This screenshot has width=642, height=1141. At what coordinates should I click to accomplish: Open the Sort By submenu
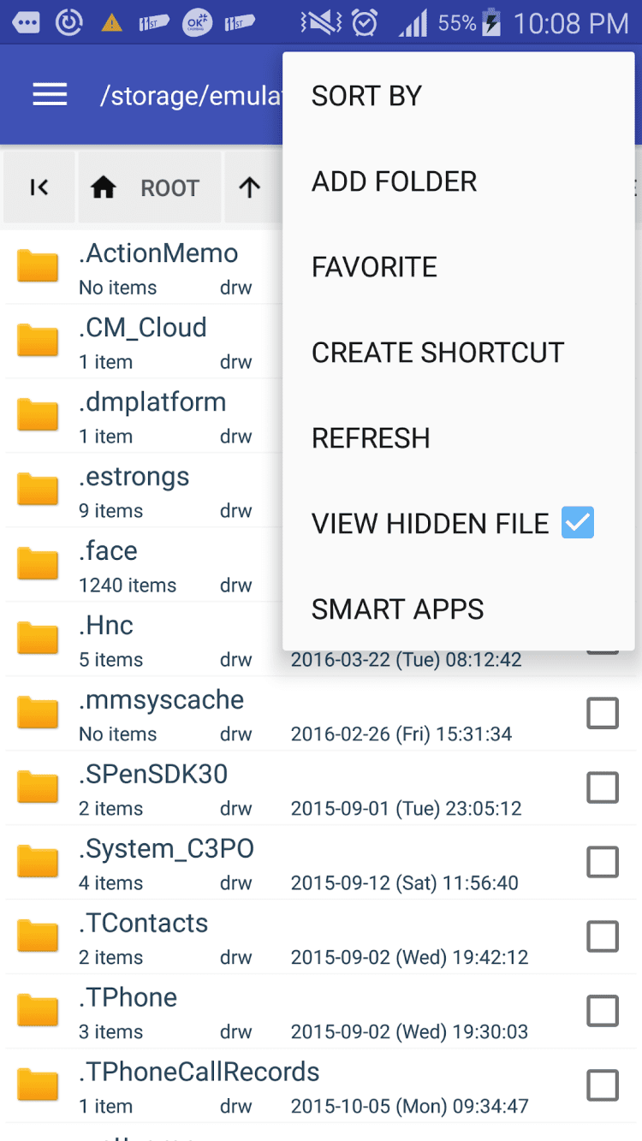[366, 96]
